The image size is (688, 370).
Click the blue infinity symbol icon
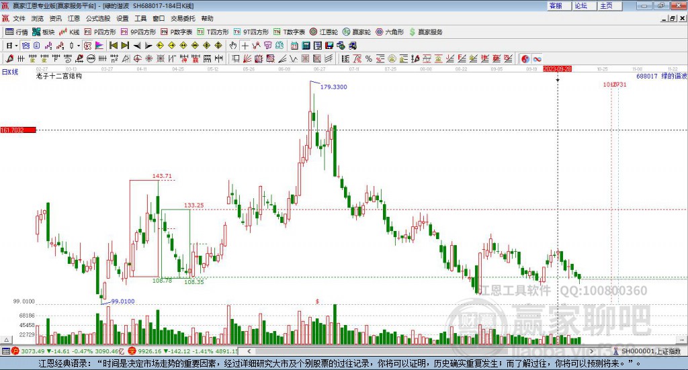[x=537, y=58]
